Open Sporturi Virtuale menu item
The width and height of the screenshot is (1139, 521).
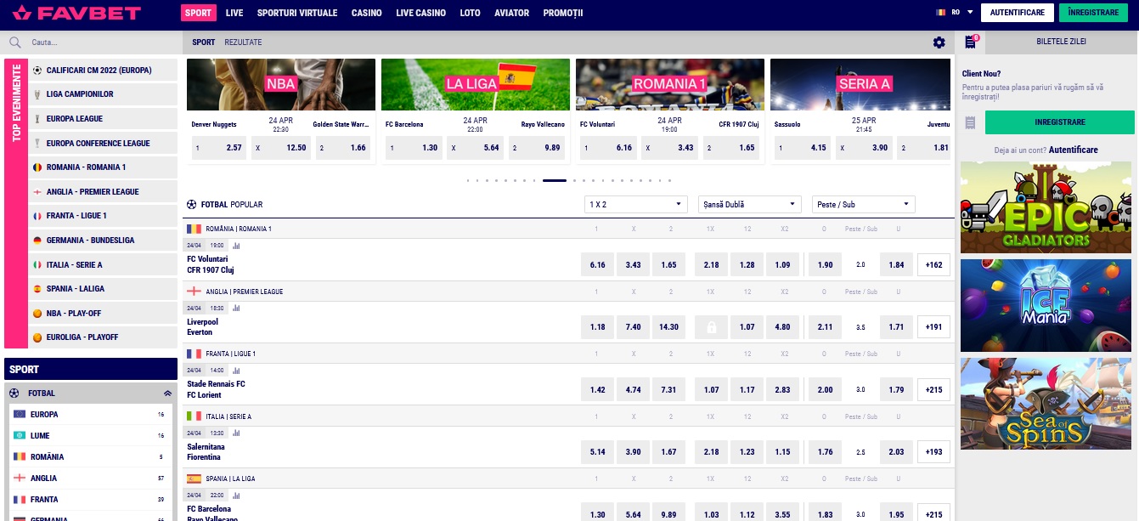(x=296, y=14)
